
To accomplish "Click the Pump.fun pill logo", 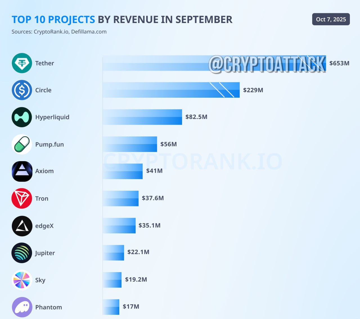I will click(22, 144).
